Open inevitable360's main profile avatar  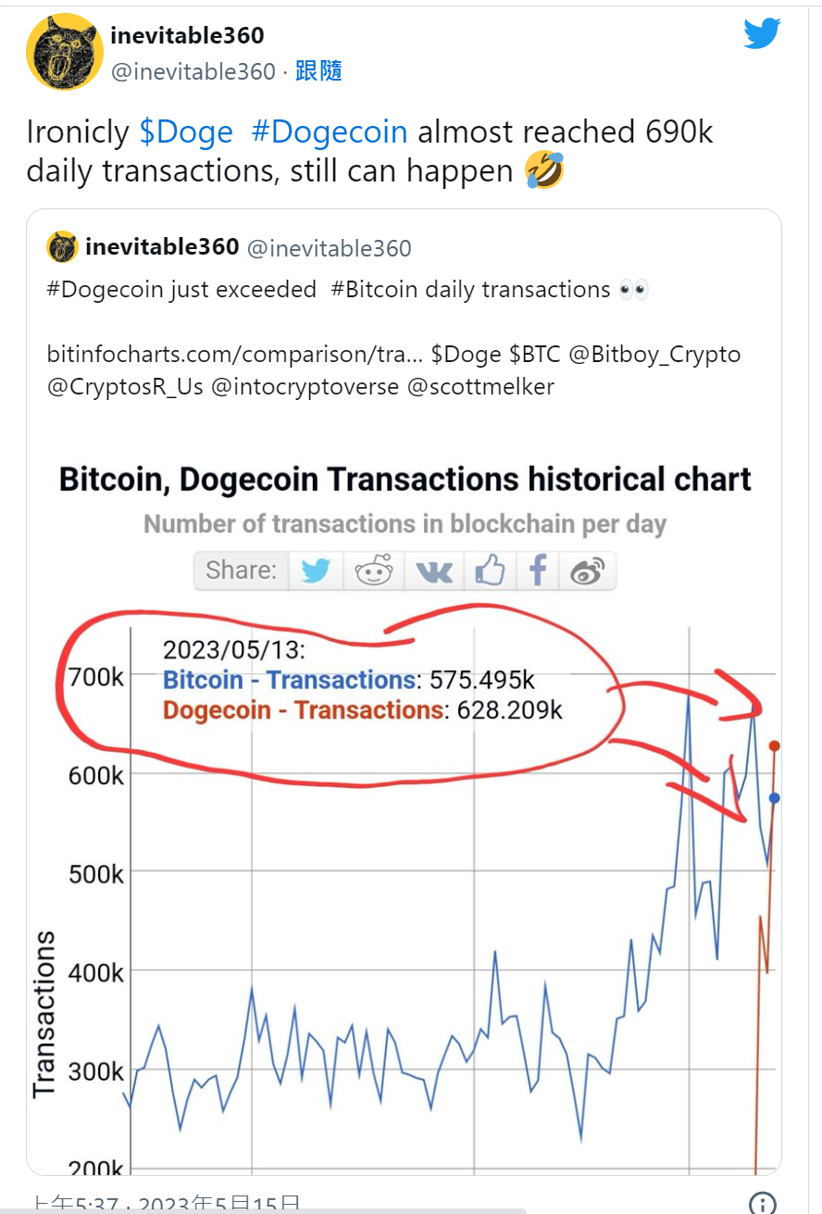point(64,52)
